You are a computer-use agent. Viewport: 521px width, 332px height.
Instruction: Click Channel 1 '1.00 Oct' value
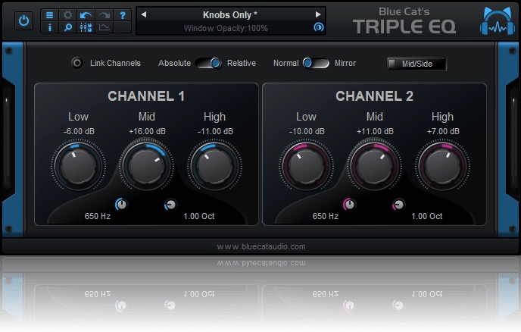pos(199,216)
